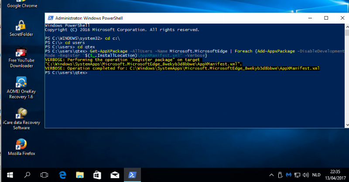Open Microsoft Edge from the taskbar
The width and height of the screenshot is (349, 182).
[x=62, y=175]
